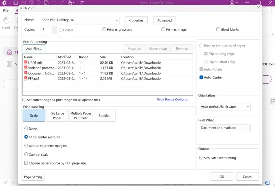
Task: Click the user account icon
Action: coord(232,3)
